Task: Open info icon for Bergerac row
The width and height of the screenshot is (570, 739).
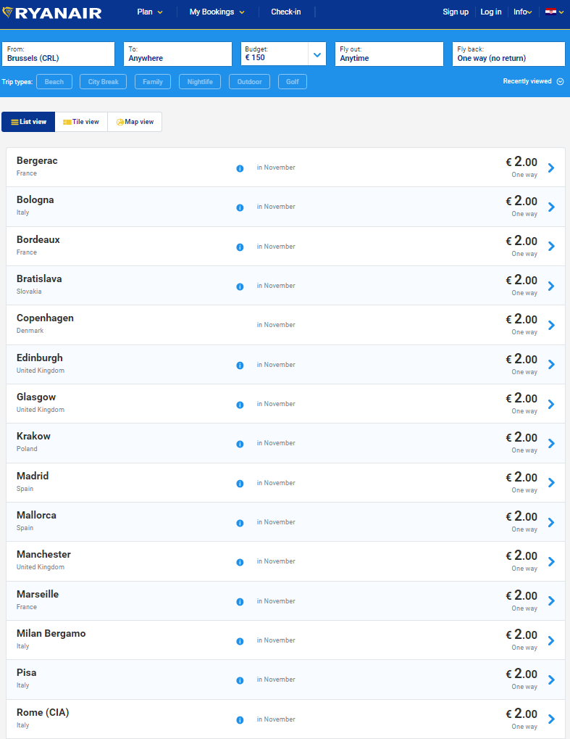Action: tap(240, 168)
